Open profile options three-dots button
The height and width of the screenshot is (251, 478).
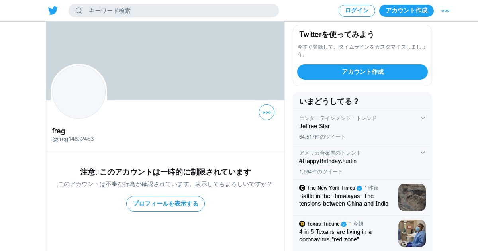(266, 112)
